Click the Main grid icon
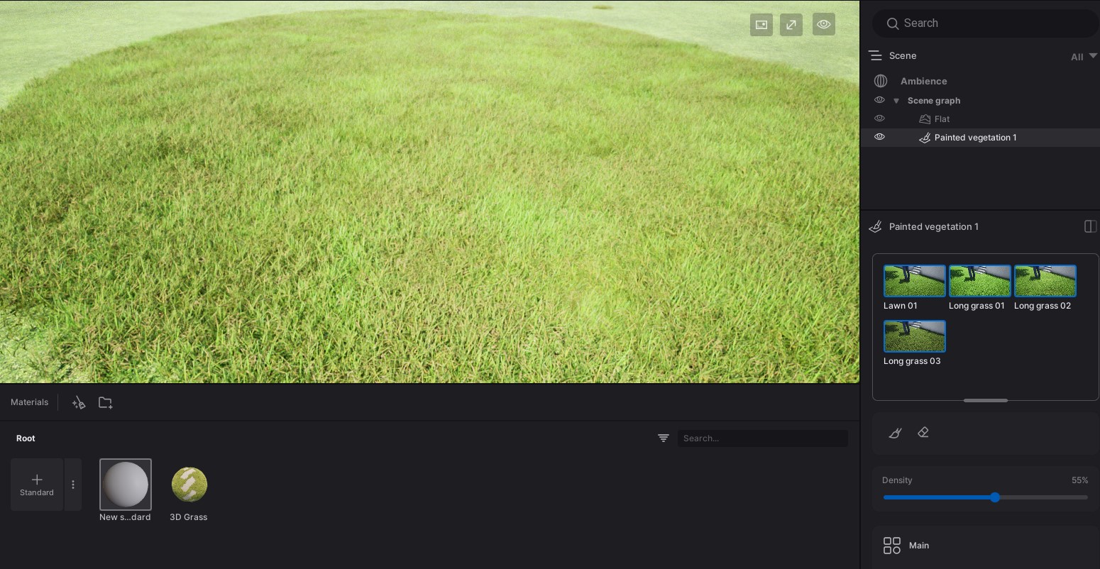The width and height of the screenshot is (1100, 569). [x=892, y=546]
